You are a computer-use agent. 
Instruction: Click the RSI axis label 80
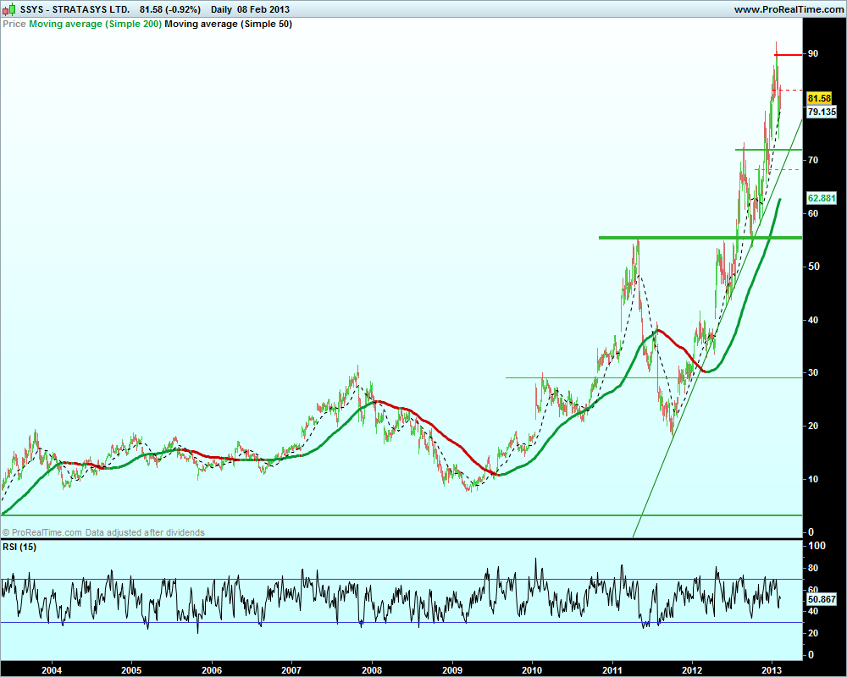(x=813, y=568)
